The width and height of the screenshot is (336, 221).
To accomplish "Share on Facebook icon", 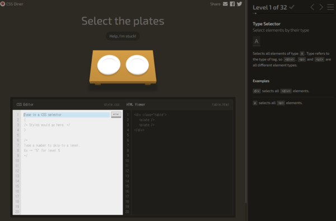I will [x=232, y=4].
